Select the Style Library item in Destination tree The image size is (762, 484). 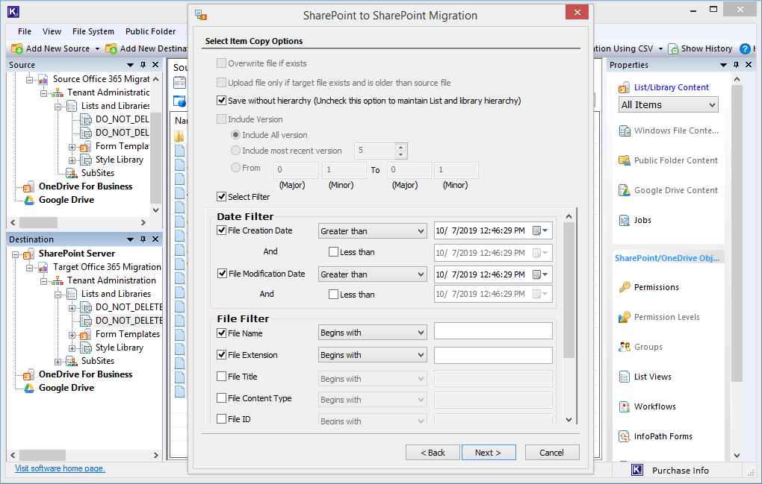point(120,348)
